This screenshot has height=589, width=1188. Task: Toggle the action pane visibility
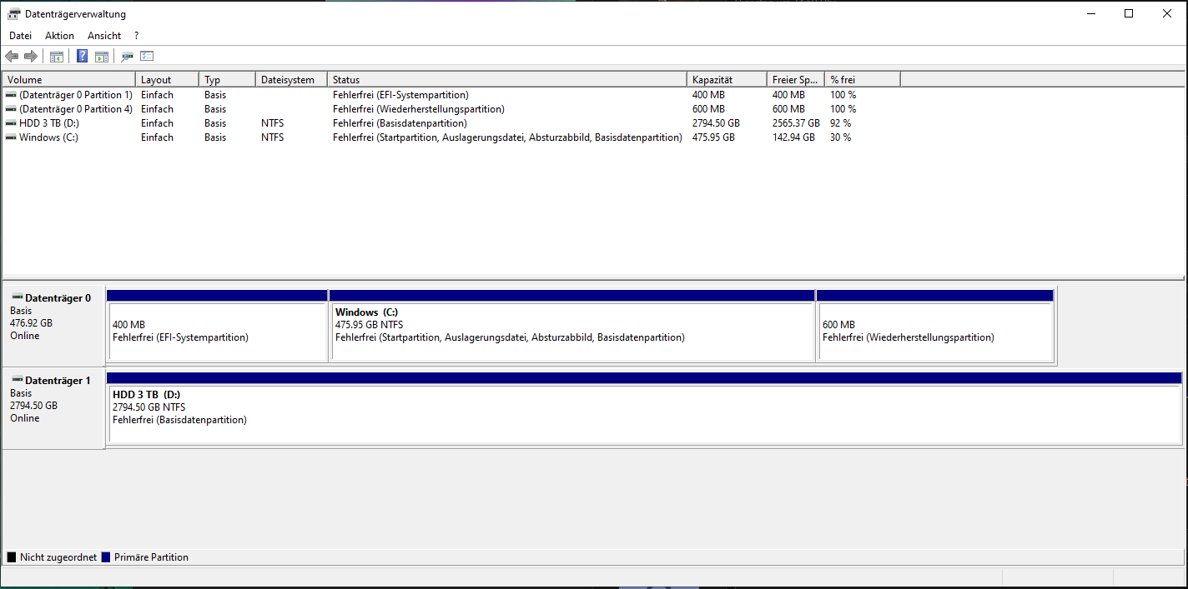(101, 56)
